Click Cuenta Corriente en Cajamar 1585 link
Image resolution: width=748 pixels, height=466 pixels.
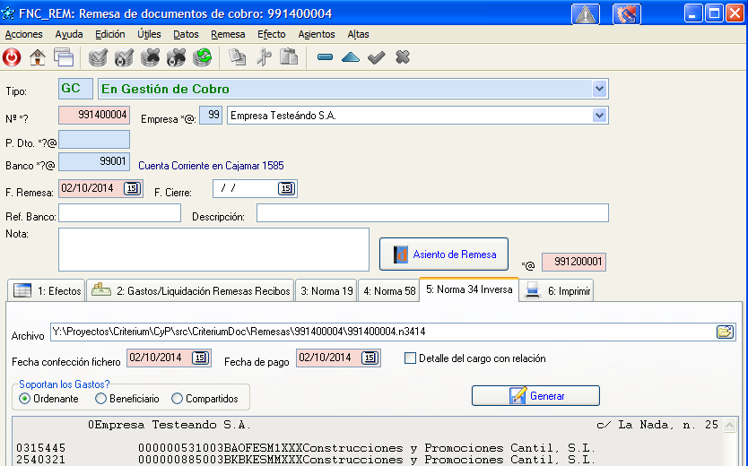click(x=211, y=166)
